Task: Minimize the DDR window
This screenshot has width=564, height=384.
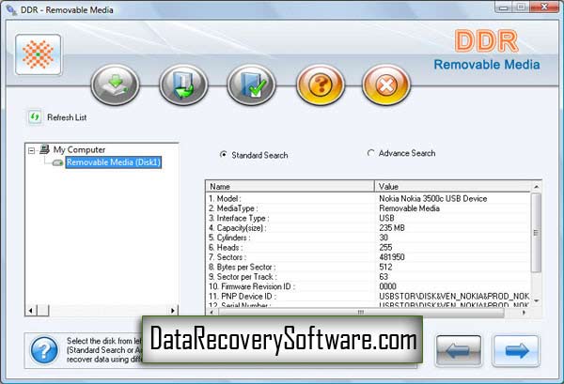Action: tap(504, 8)
